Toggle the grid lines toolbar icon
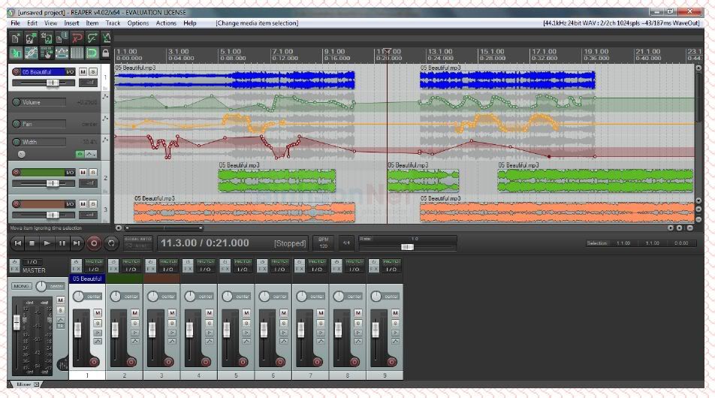This screenshot has height=398, width=715. coord(77,53)
